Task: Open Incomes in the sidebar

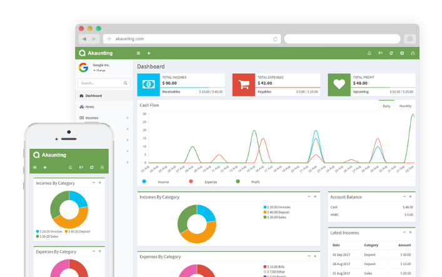Action: pos(104,118)
